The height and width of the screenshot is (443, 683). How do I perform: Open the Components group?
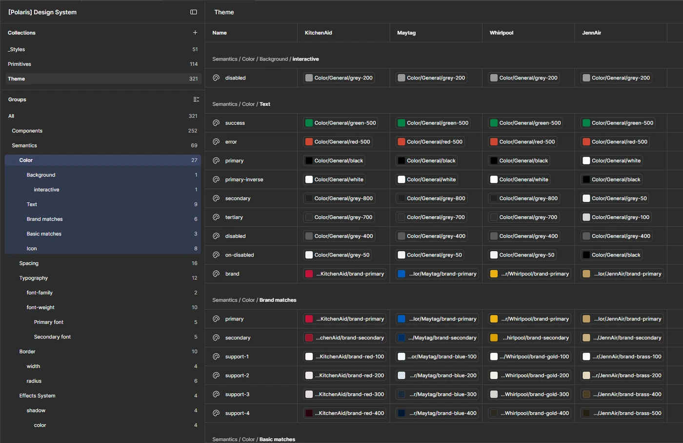point(103,131)
